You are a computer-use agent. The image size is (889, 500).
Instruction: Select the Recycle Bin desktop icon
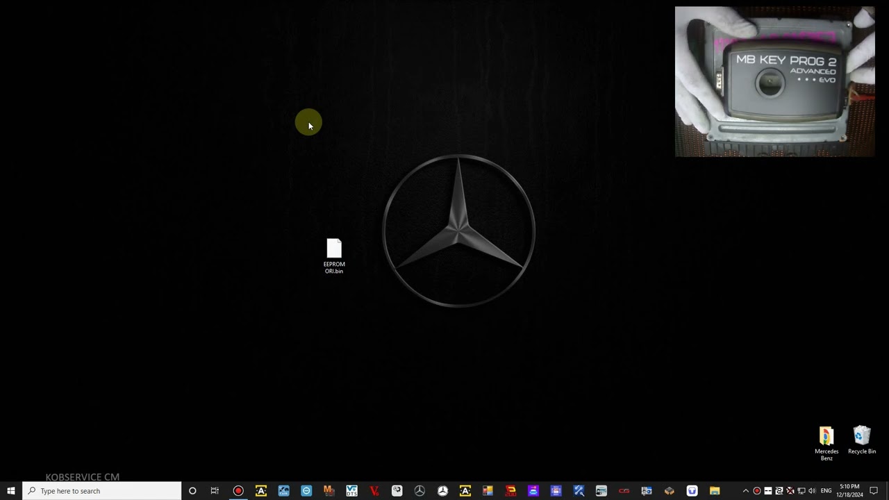862,440
